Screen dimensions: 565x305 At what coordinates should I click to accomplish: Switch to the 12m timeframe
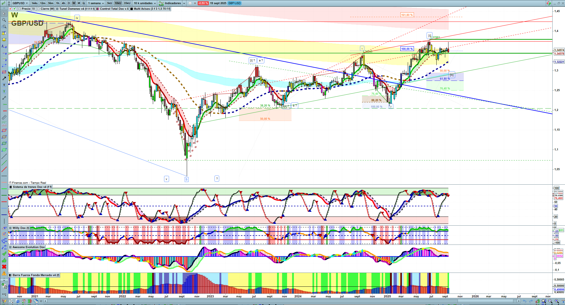coord(43,3)
